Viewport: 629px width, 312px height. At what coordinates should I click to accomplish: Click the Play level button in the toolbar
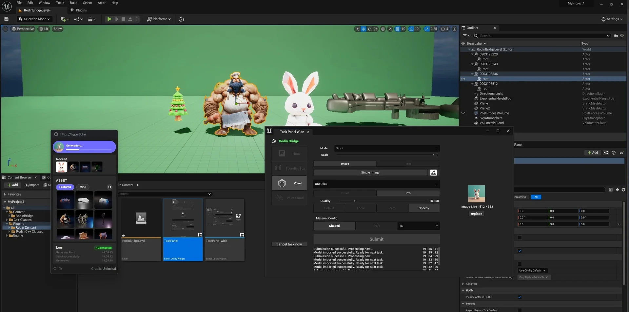pos(109,19)
